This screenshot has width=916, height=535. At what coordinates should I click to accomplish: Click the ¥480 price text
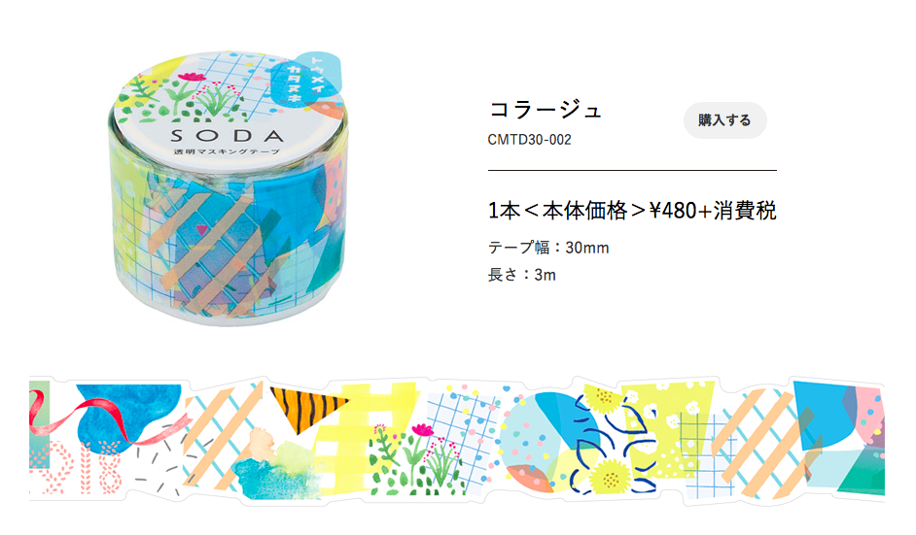672,211
